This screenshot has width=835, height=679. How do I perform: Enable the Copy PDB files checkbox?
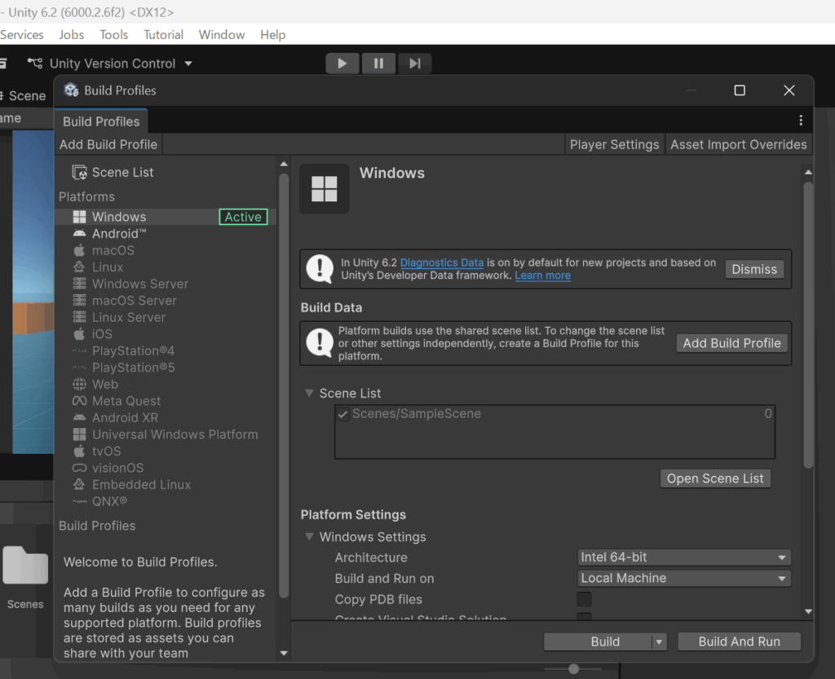click(x=584, y=599)
